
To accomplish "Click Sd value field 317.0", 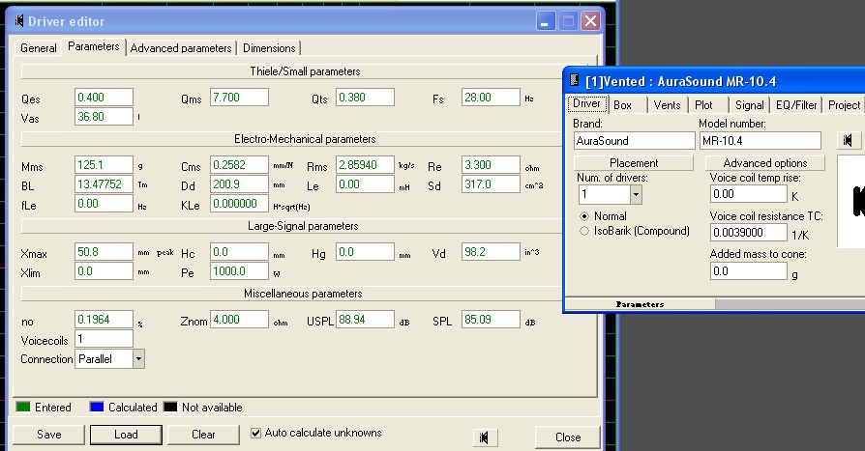I will 491,183.
